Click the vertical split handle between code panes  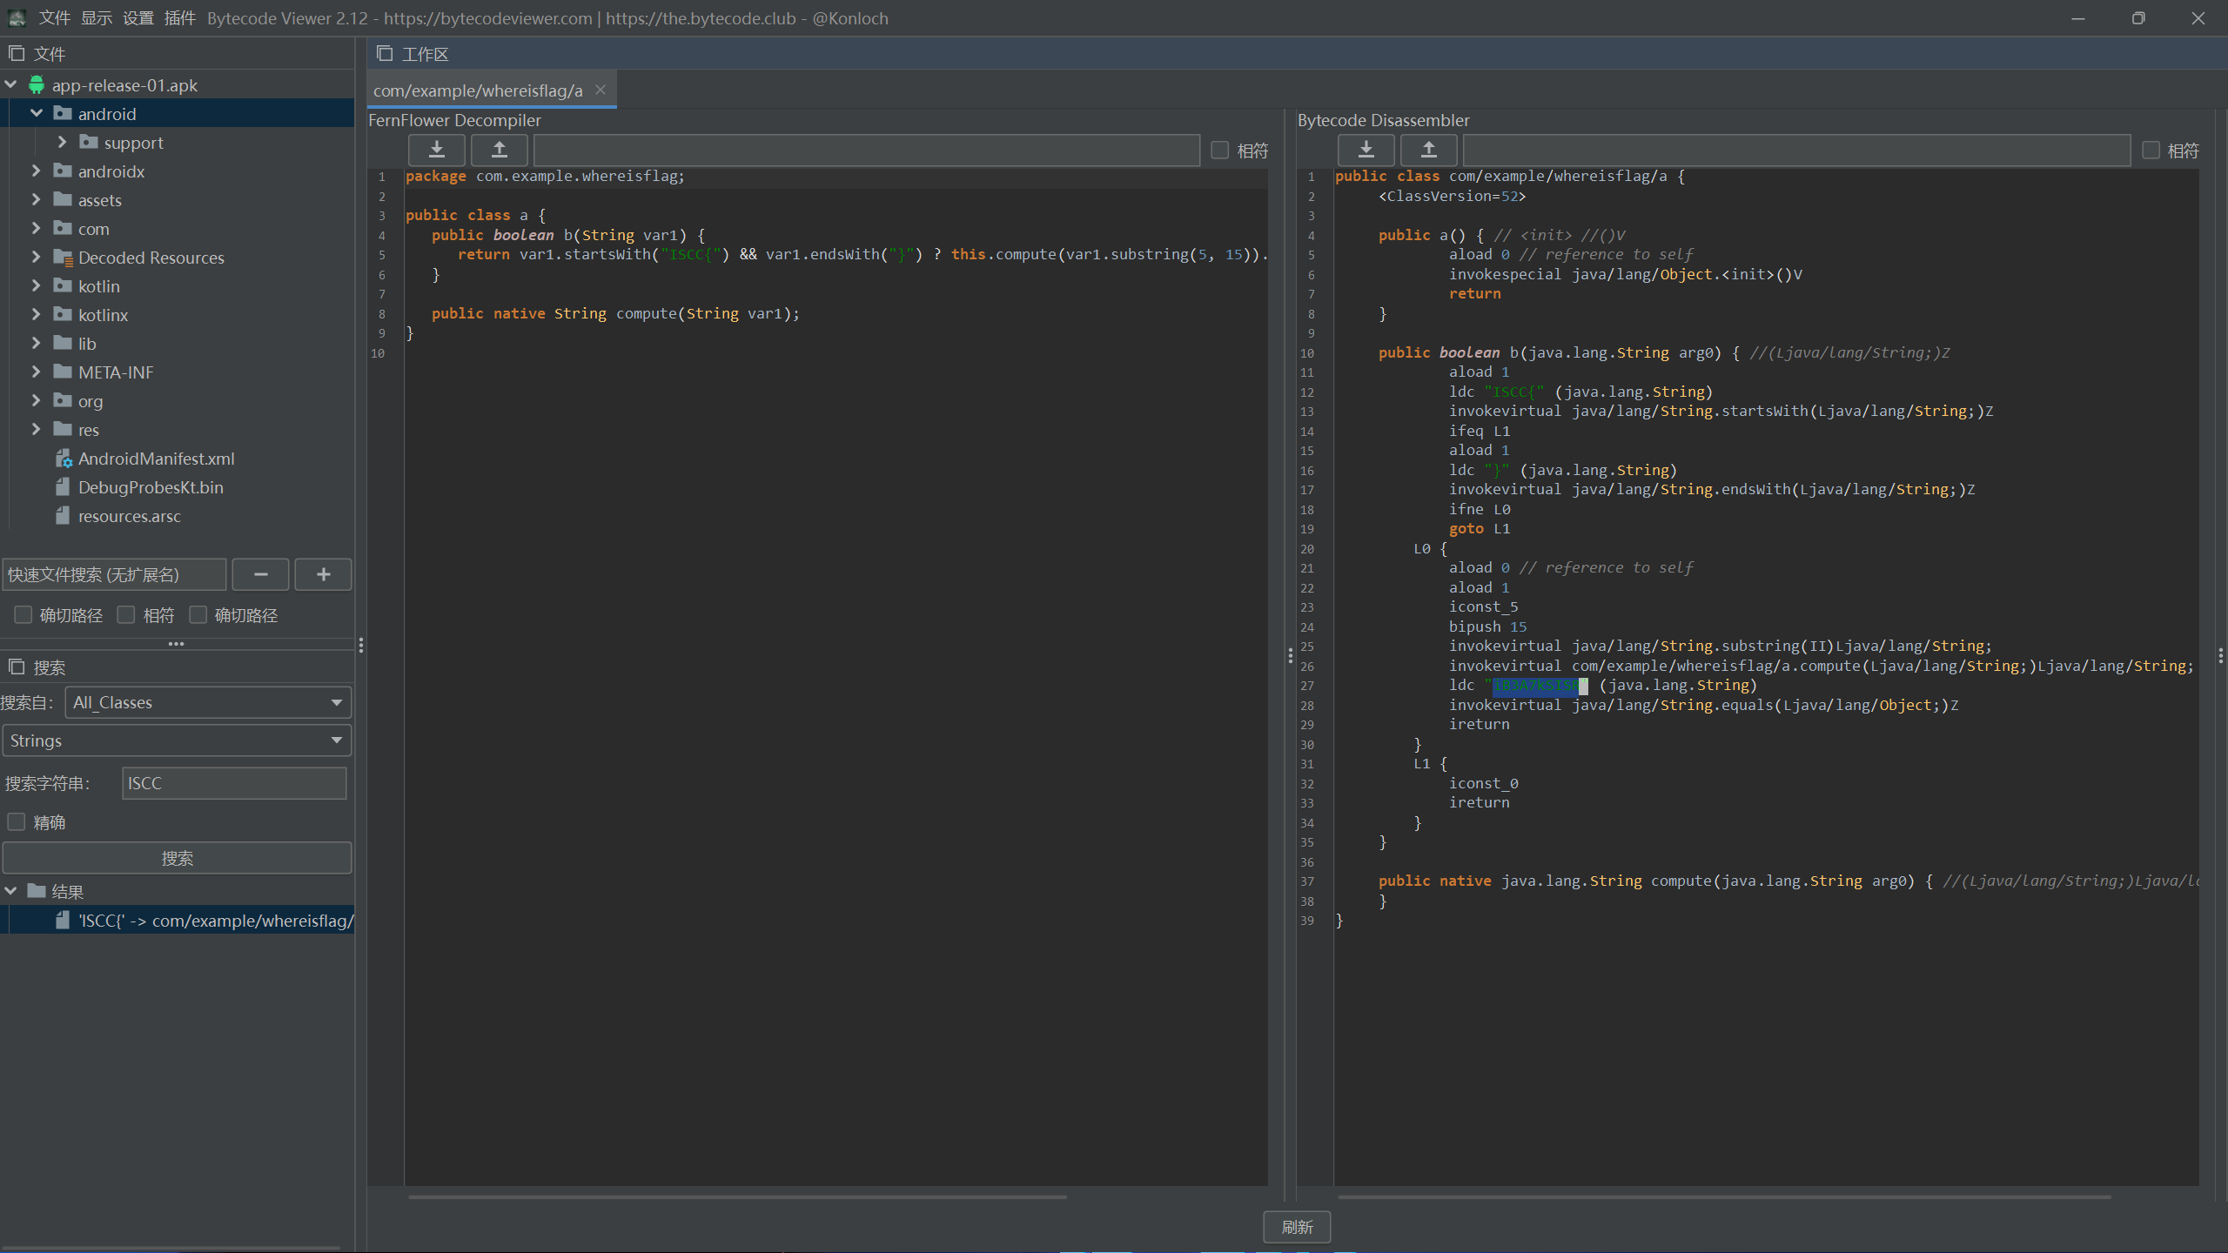[x=1290, y=655]
